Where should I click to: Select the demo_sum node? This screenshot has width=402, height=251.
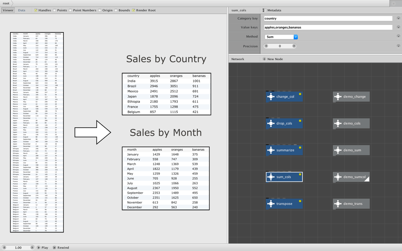tap(351, 150)
